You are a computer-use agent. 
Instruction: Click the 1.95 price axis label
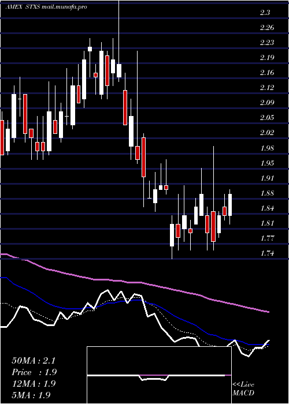tap(267, 163)
